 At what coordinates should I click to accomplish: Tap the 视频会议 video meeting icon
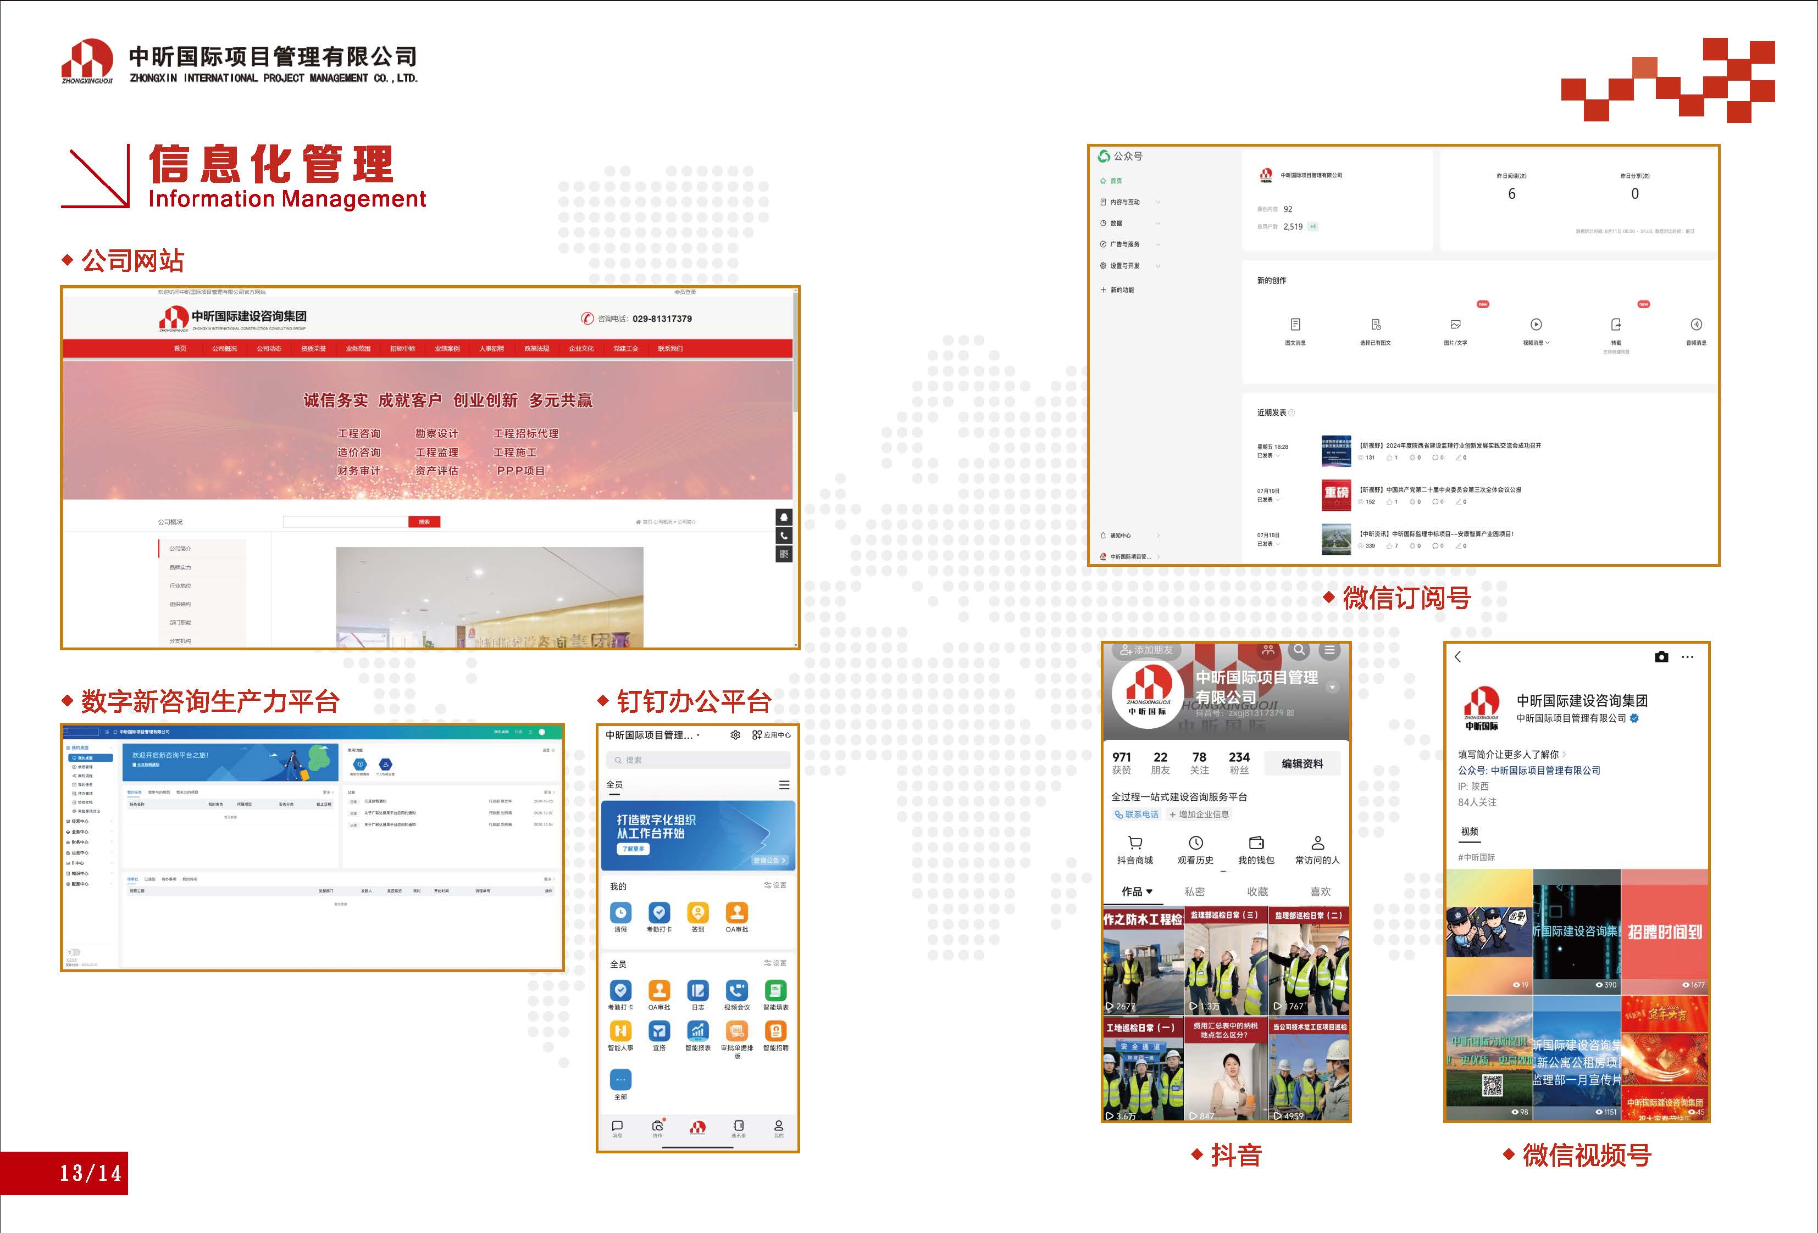pos(736,991)
